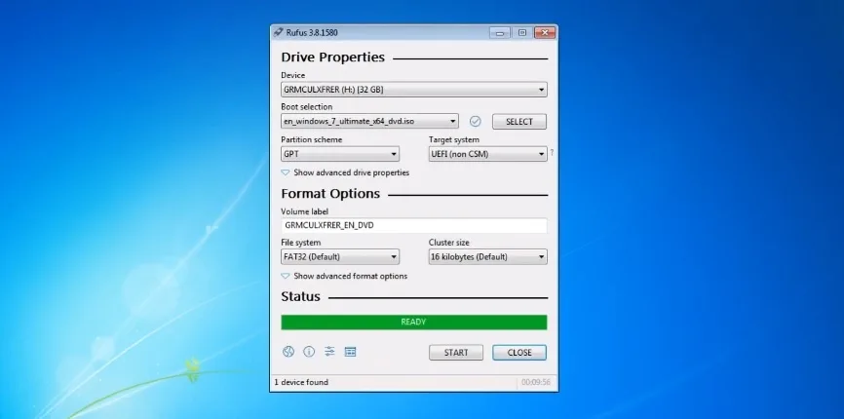Open the Boot selection dropdown
Image resolution: width=844 pixels, height=419 pixels.
pyautogui.click(x=369, y=122)
